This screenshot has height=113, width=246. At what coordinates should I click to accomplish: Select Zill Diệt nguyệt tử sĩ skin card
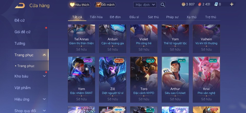[x=113, y=80]
